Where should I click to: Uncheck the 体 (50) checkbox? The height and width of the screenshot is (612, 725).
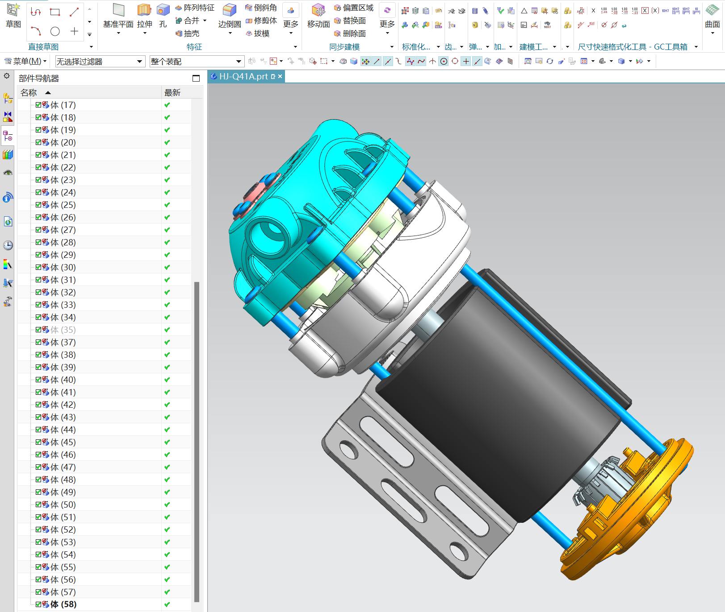click(38, 504)
